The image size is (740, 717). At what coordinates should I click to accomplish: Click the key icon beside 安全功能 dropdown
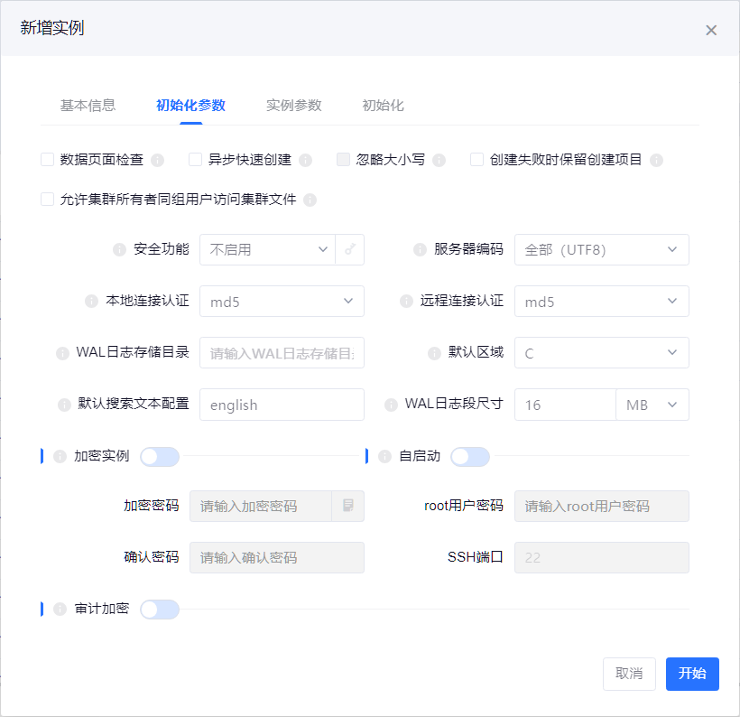pyautogui.click(x=349, y=249)
